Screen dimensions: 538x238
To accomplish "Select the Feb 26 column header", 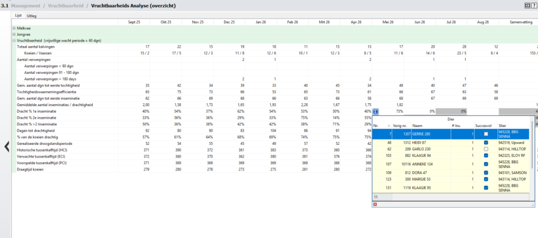I will [292, 22].
